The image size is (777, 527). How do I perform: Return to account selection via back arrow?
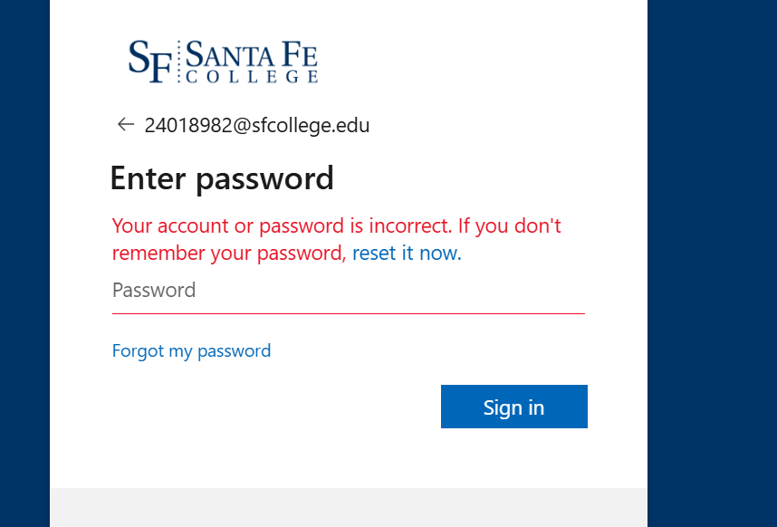click(x=126, y=124)
